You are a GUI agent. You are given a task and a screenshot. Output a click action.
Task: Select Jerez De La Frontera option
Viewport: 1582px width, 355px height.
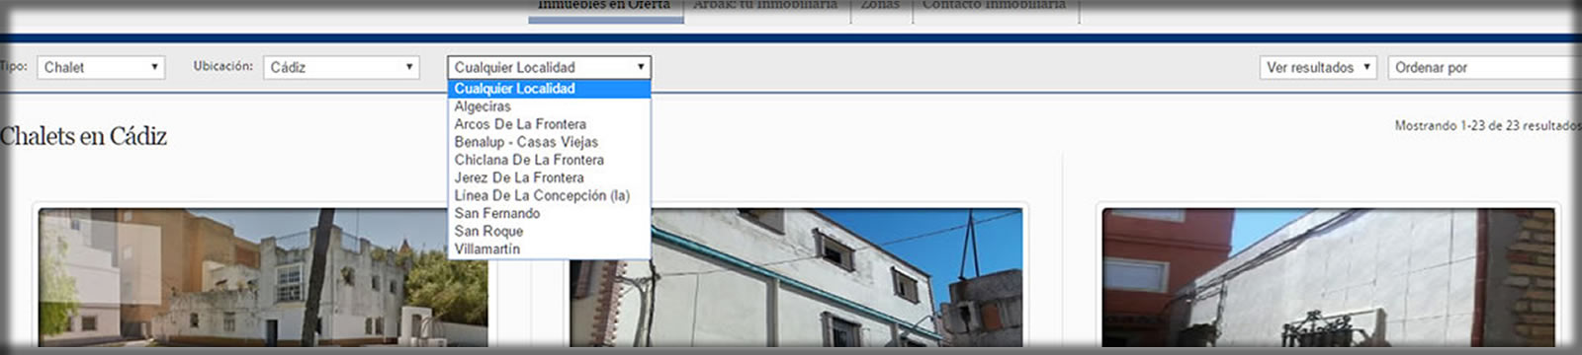pos(549,177)
